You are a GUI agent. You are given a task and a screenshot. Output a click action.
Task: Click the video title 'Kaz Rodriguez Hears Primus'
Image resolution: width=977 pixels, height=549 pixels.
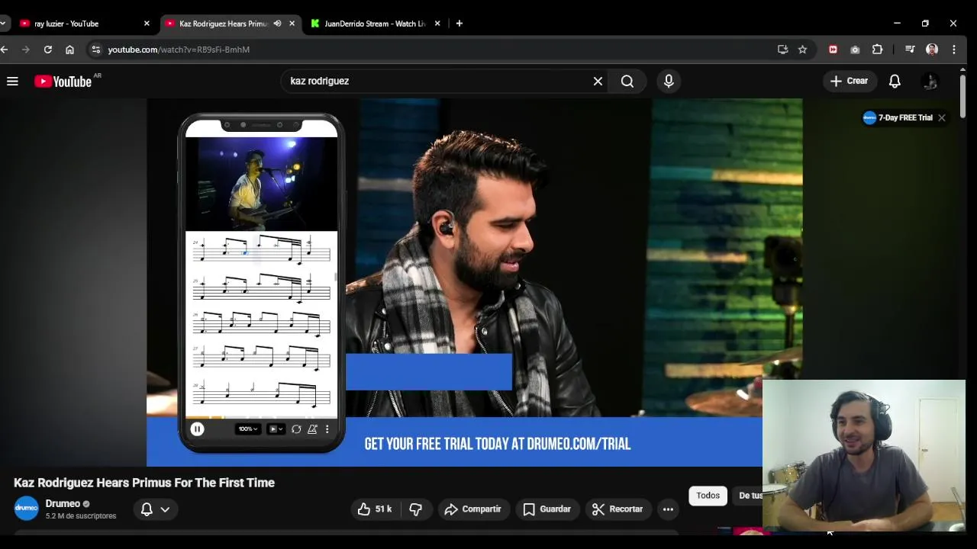click(x=144, y=483)
